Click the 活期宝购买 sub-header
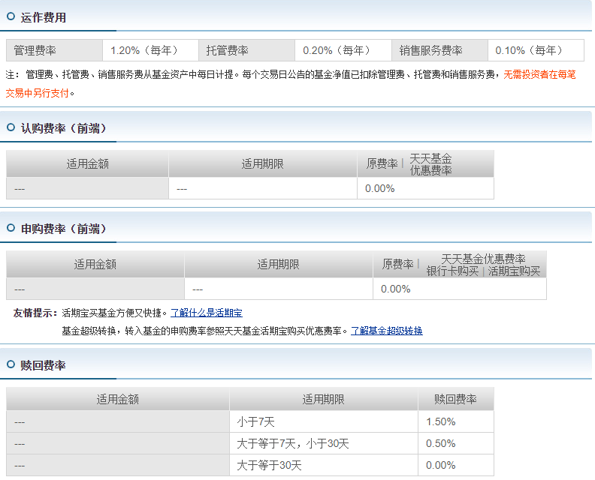Image resolution: width=595 pixels, height=480 pixels. pyautogui.click(x=514, y=271)
